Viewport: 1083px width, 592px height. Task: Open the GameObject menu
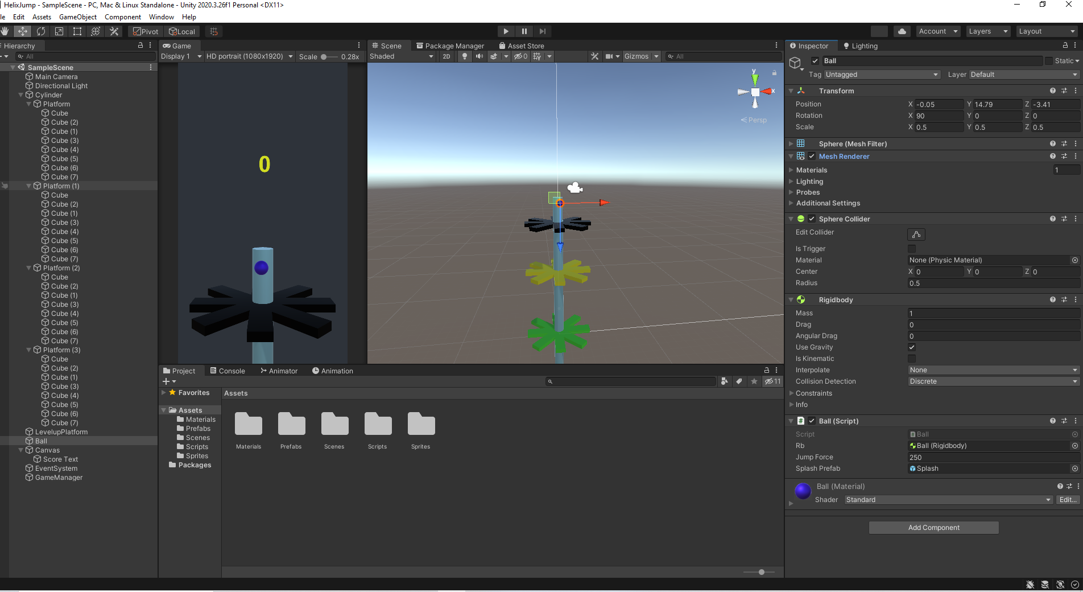pos(77,17)
